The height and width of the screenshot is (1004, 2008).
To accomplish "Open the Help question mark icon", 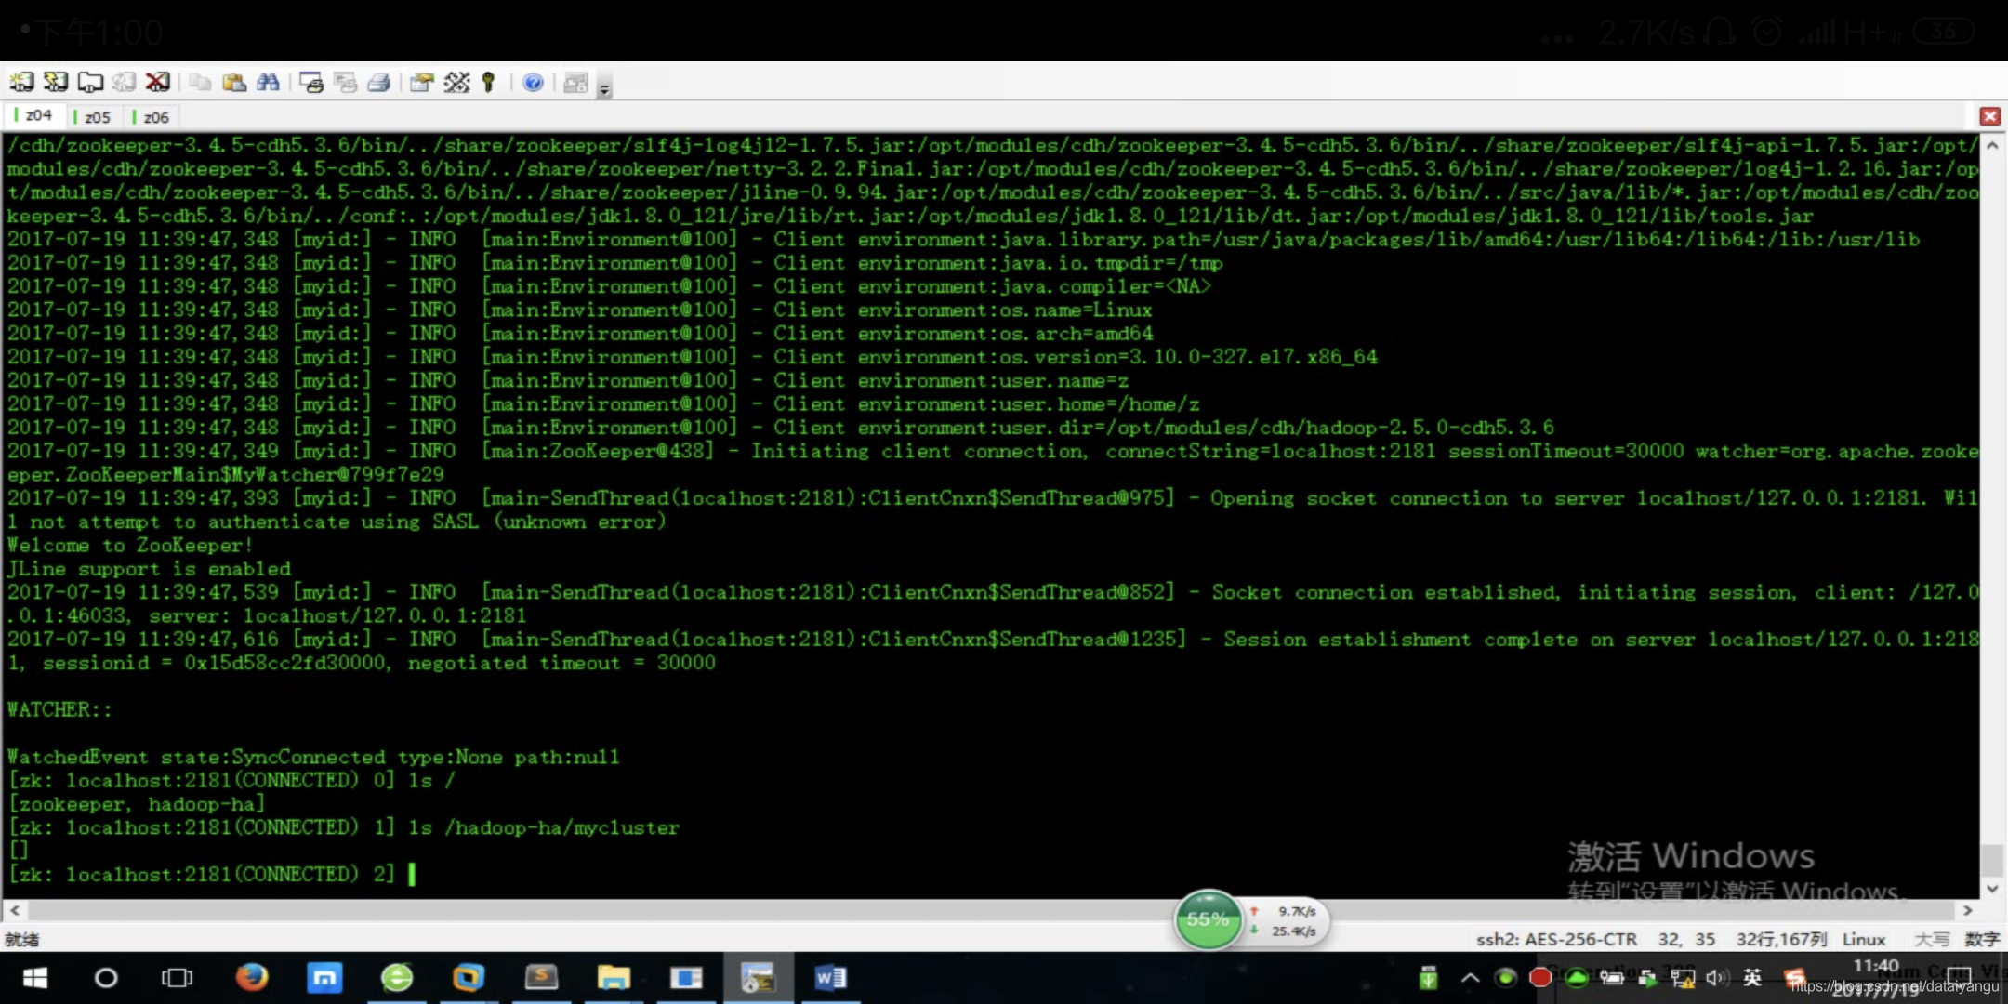I will point(533,83).
